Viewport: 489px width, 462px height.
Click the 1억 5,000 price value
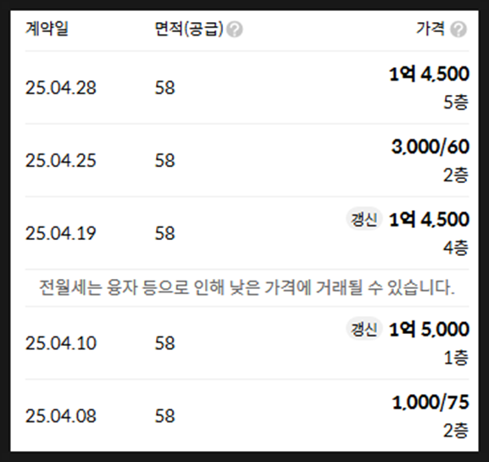point(429,329)
